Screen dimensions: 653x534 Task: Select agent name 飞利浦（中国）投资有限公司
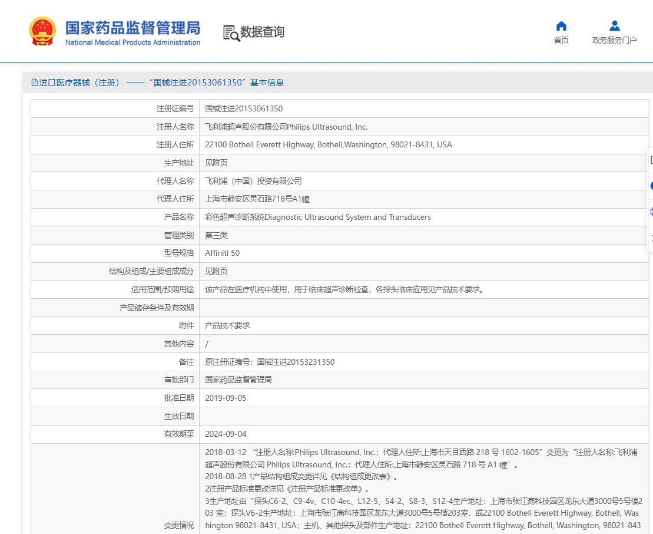coord(253,181)
